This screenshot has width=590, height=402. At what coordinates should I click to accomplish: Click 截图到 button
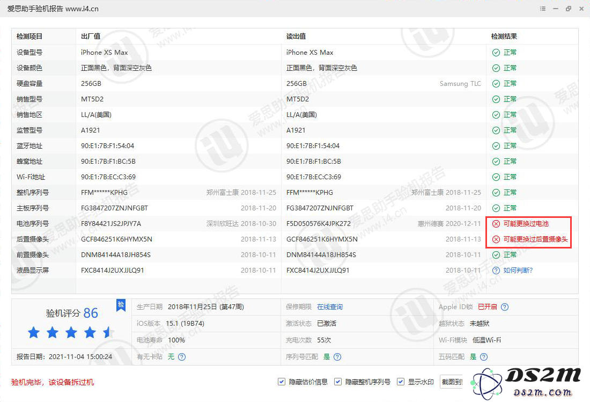[x=452, y=382]
